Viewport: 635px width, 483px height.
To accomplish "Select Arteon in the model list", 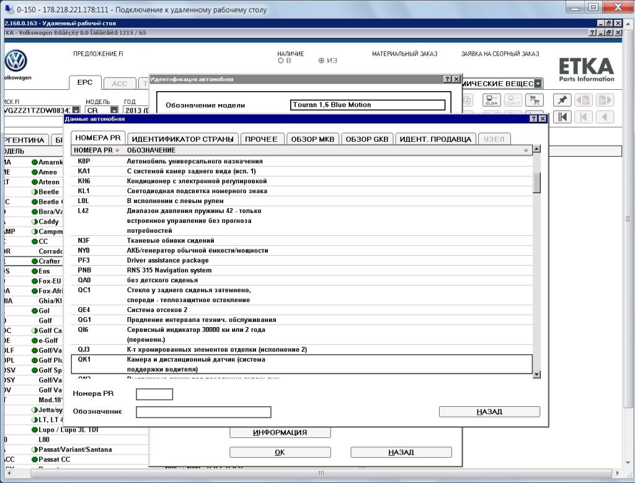I will (49, 182).
